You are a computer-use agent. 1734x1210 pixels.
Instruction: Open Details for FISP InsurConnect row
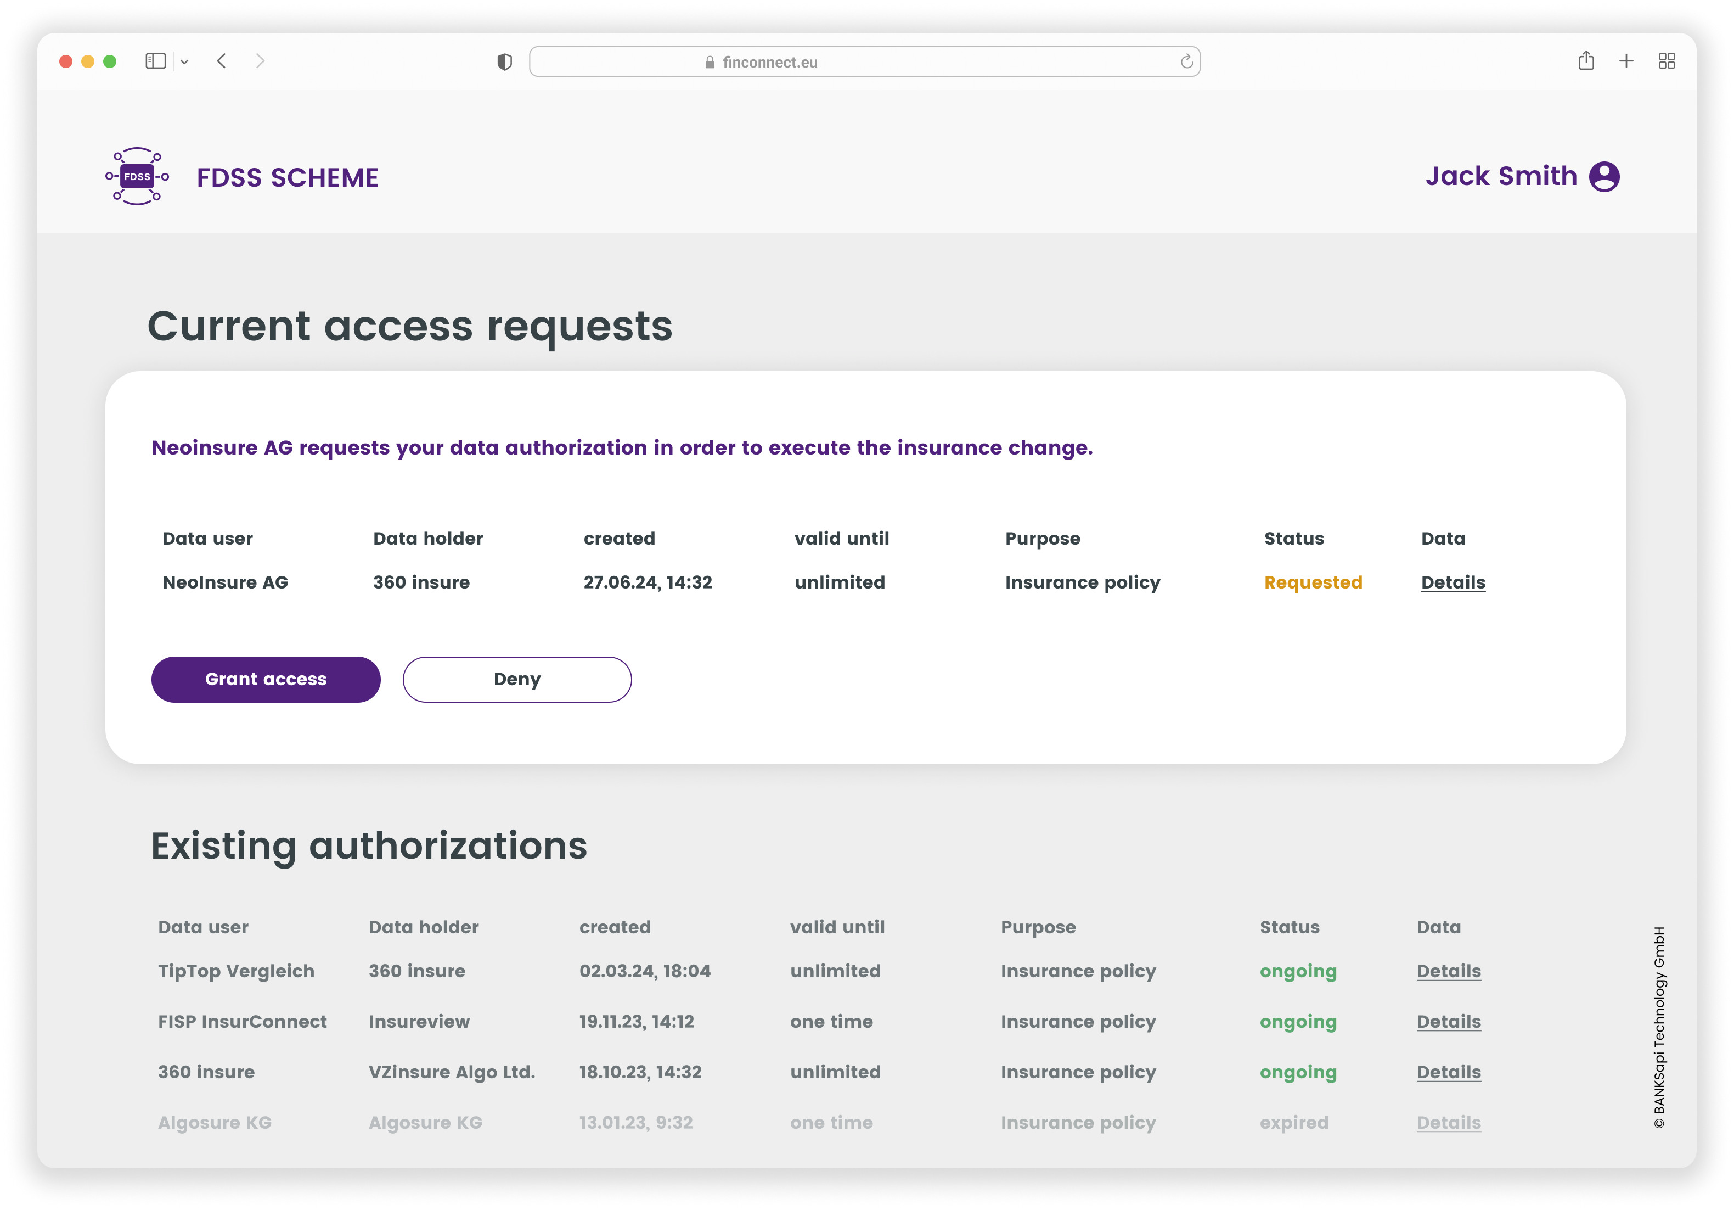(x=1448, y=1022)
